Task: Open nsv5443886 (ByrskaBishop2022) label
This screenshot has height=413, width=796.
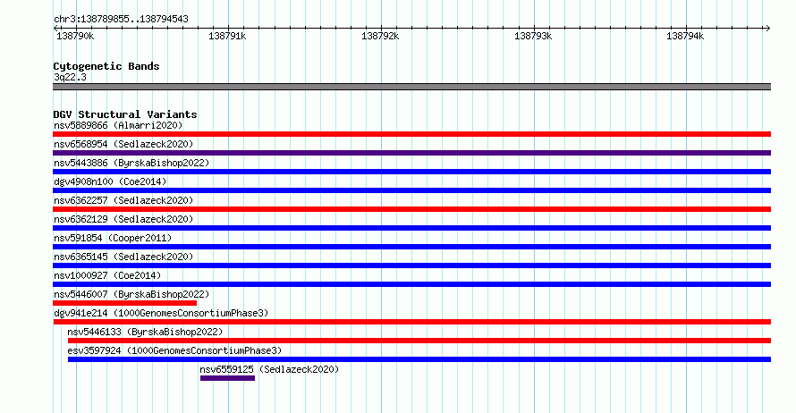Action: pos(131,163)
